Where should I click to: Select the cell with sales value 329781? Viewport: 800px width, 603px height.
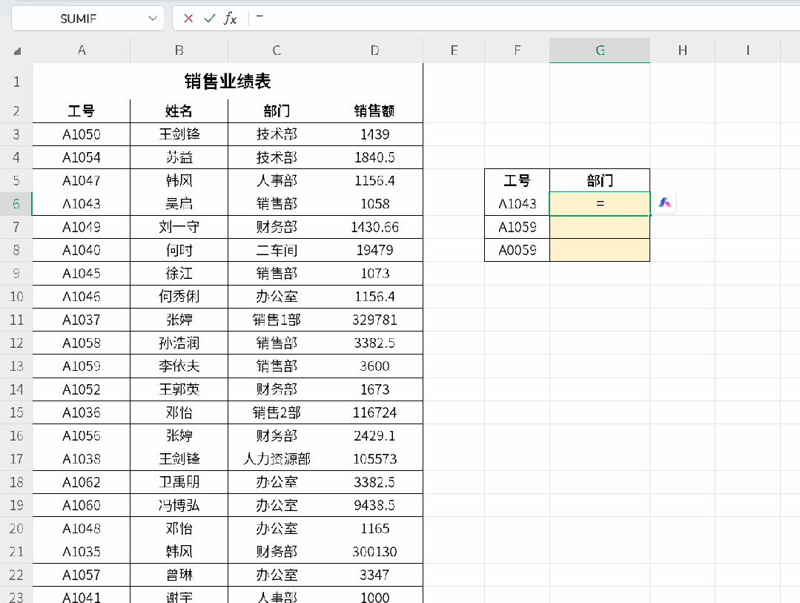click(x=374, y=320)
